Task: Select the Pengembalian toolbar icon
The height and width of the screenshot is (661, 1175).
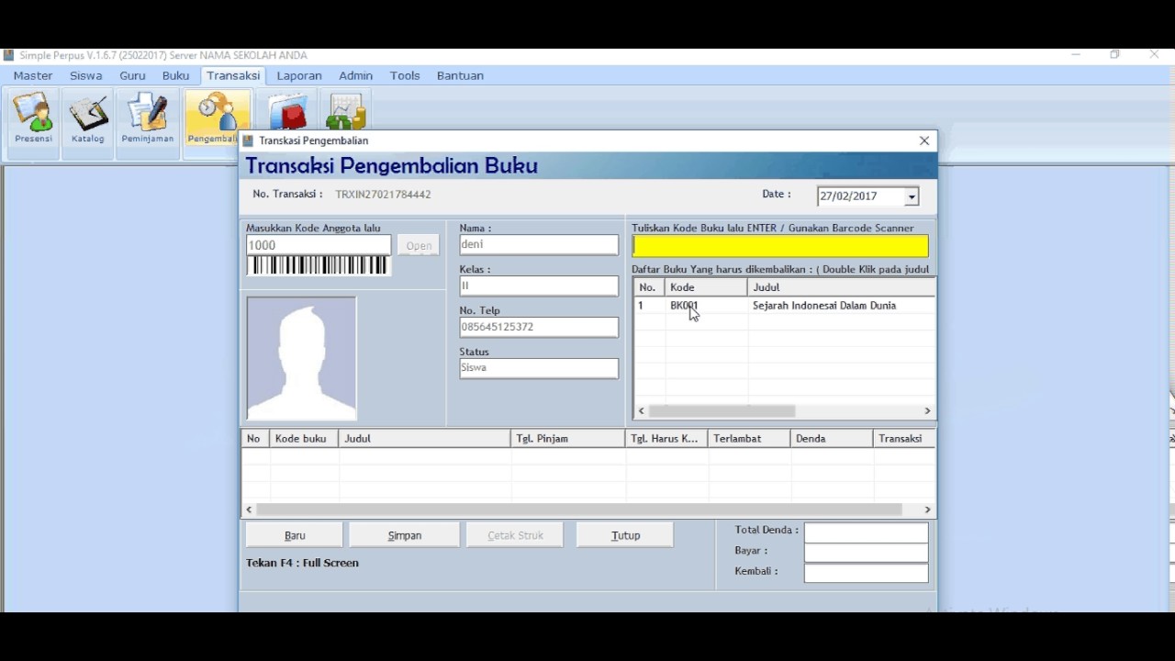Action: (x=217, y=119)
